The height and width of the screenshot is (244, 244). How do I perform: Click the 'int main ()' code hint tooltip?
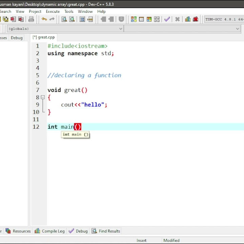point(75,135)
